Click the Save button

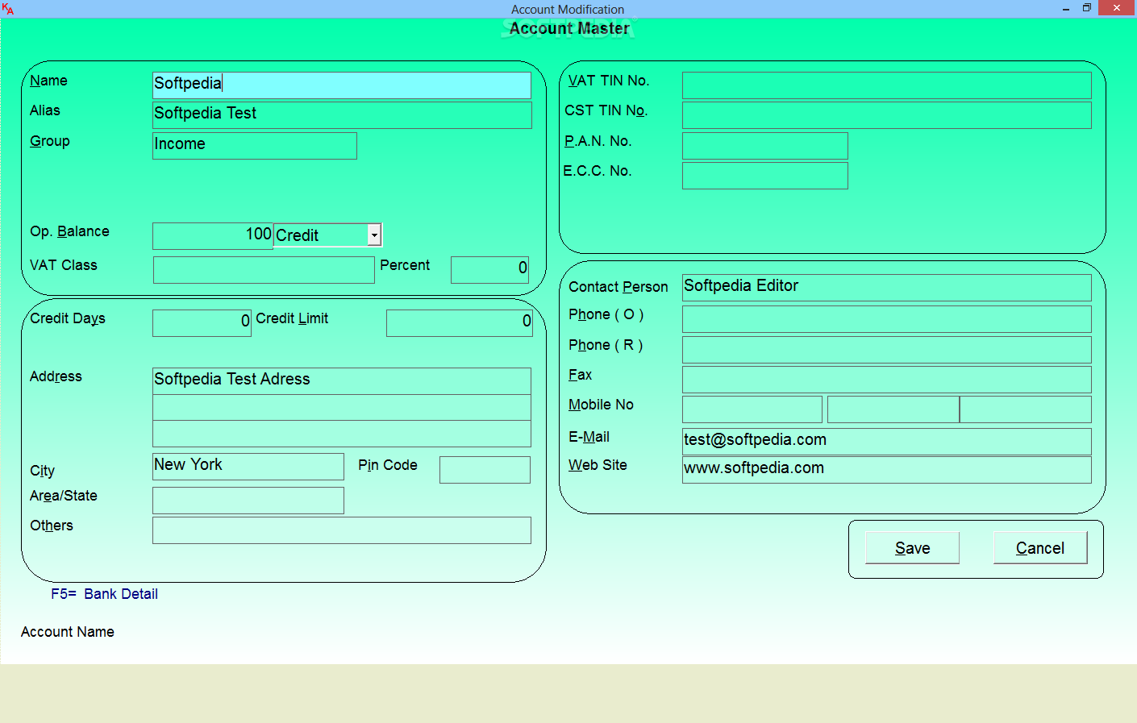912,548
